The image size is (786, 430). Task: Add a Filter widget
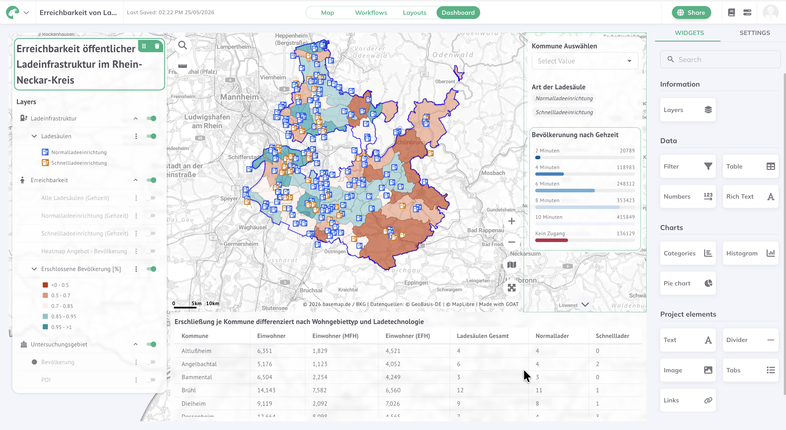pos(688,166)
